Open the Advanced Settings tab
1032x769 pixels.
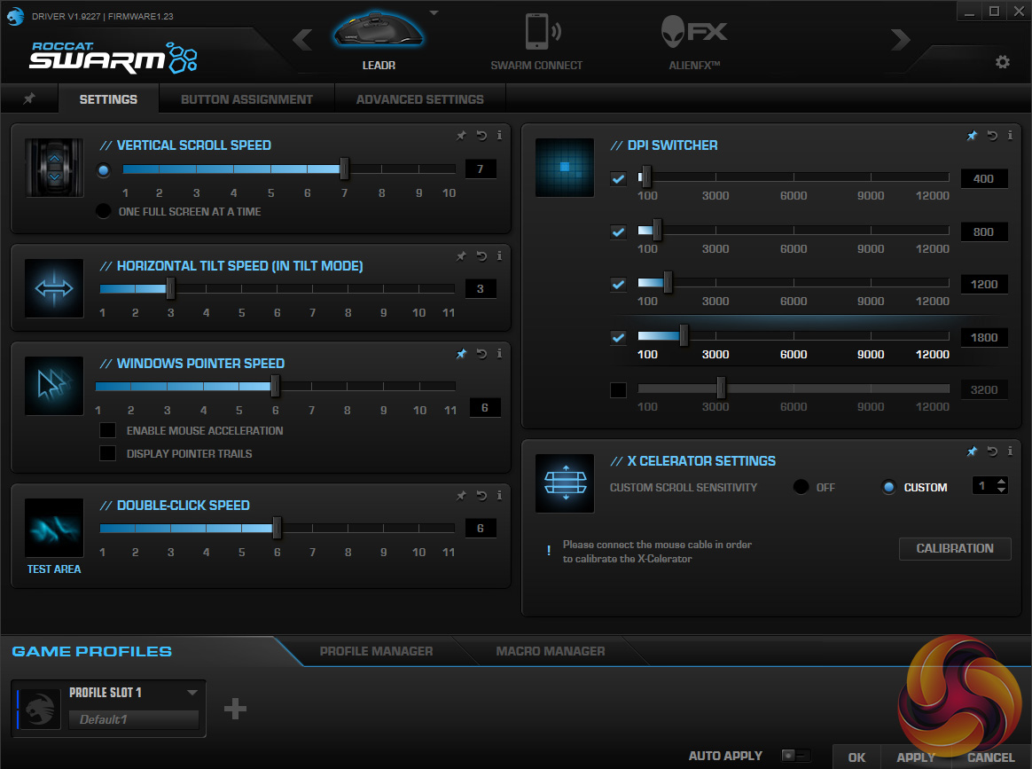pyautogui.click(x=420, y=99)
